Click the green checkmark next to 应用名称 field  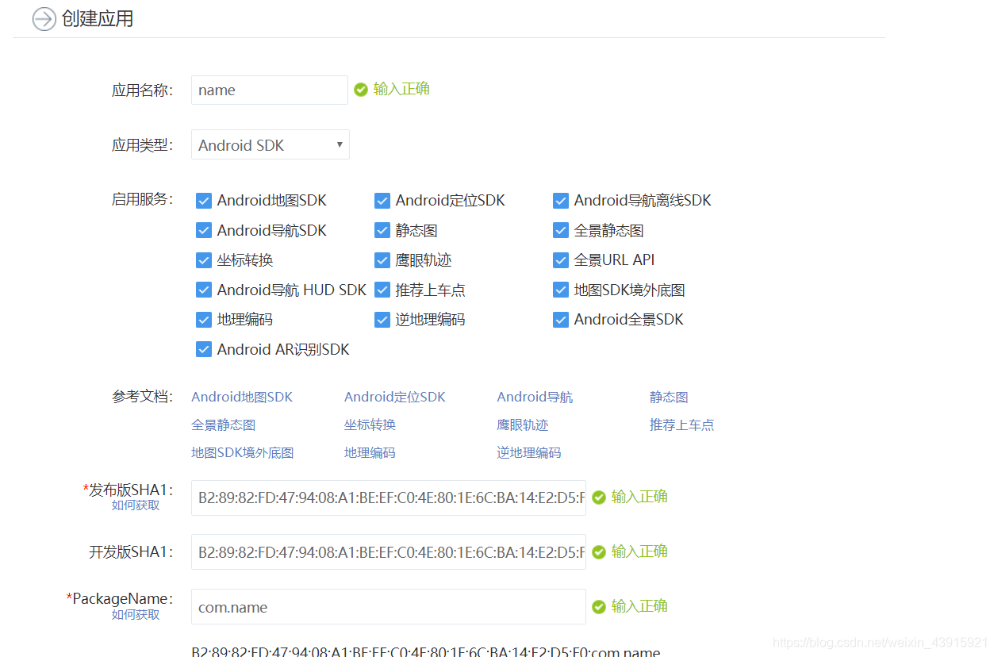coord(361,90)
